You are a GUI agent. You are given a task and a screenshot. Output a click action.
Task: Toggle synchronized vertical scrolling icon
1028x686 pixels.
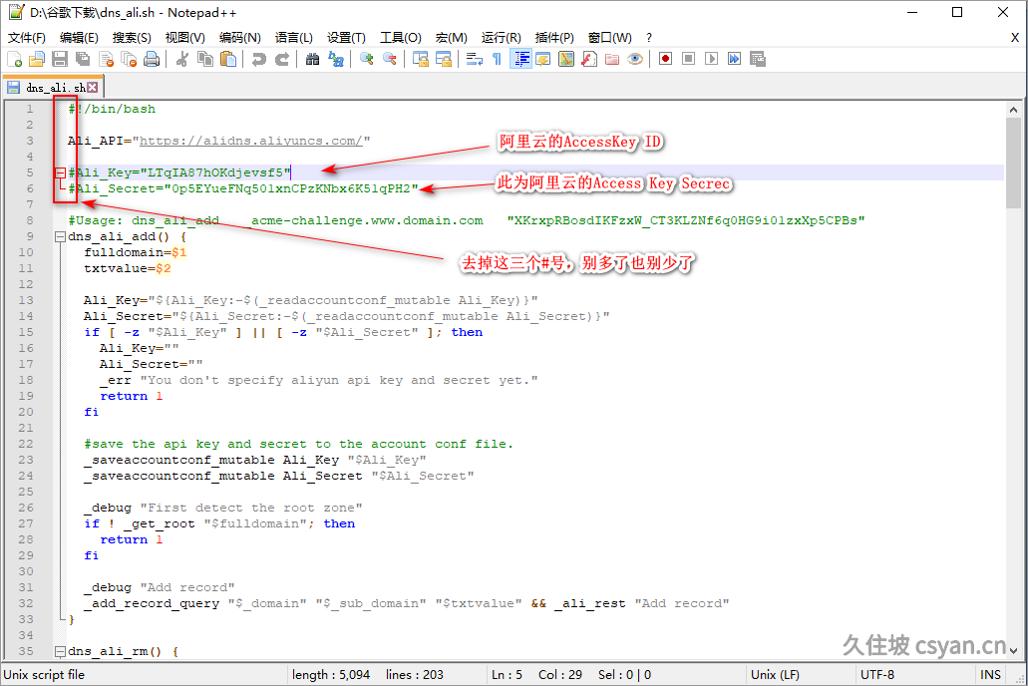[420, 59]
